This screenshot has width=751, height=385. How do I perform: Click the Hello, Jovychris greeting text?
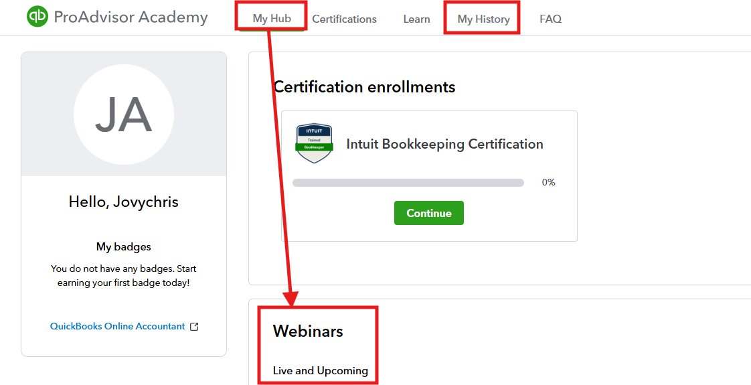pyautogui.click(x=124, y=202)
